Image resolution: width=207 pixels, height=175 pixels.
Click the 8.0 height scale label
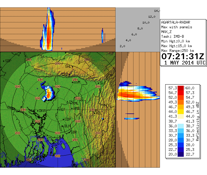[140, 29]
